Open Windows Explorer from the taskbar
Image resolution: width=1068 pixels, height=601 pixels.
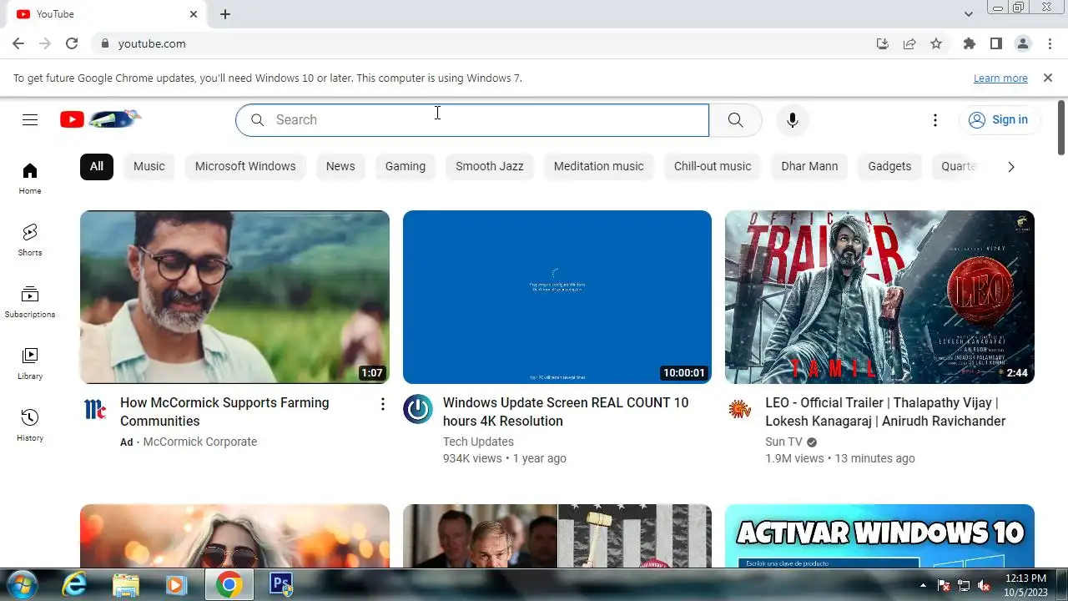(x=125, y=585)
